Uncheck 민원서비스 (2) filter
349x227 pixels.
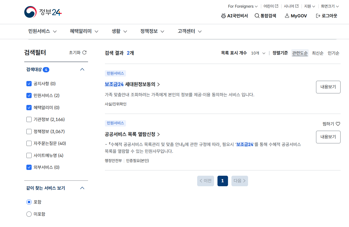[x=29, y=95]
